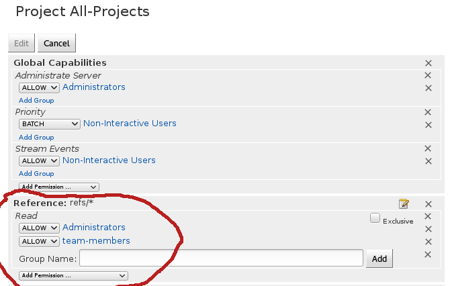
Task: Open Add Permission dropdown under Global Capabilities
Action: click(x=59, y=187)
